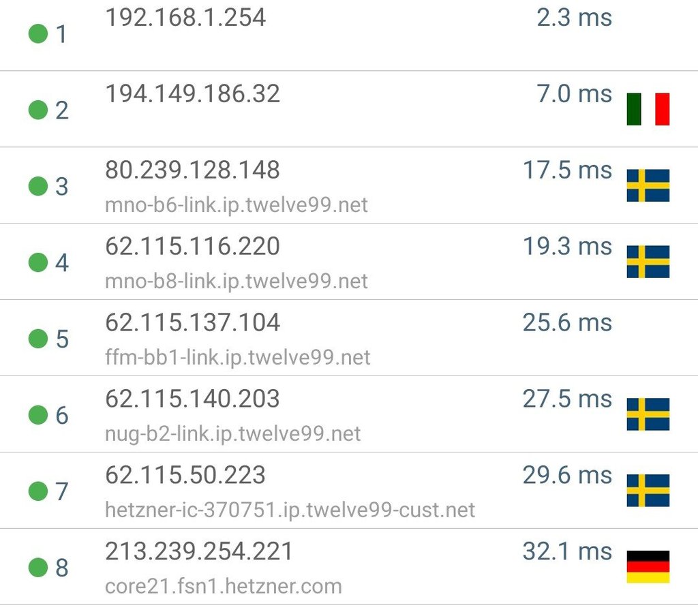Screen dimensions: 698x614
Task: Click the Swedish flag on hop 3
Action: [648, 185]
